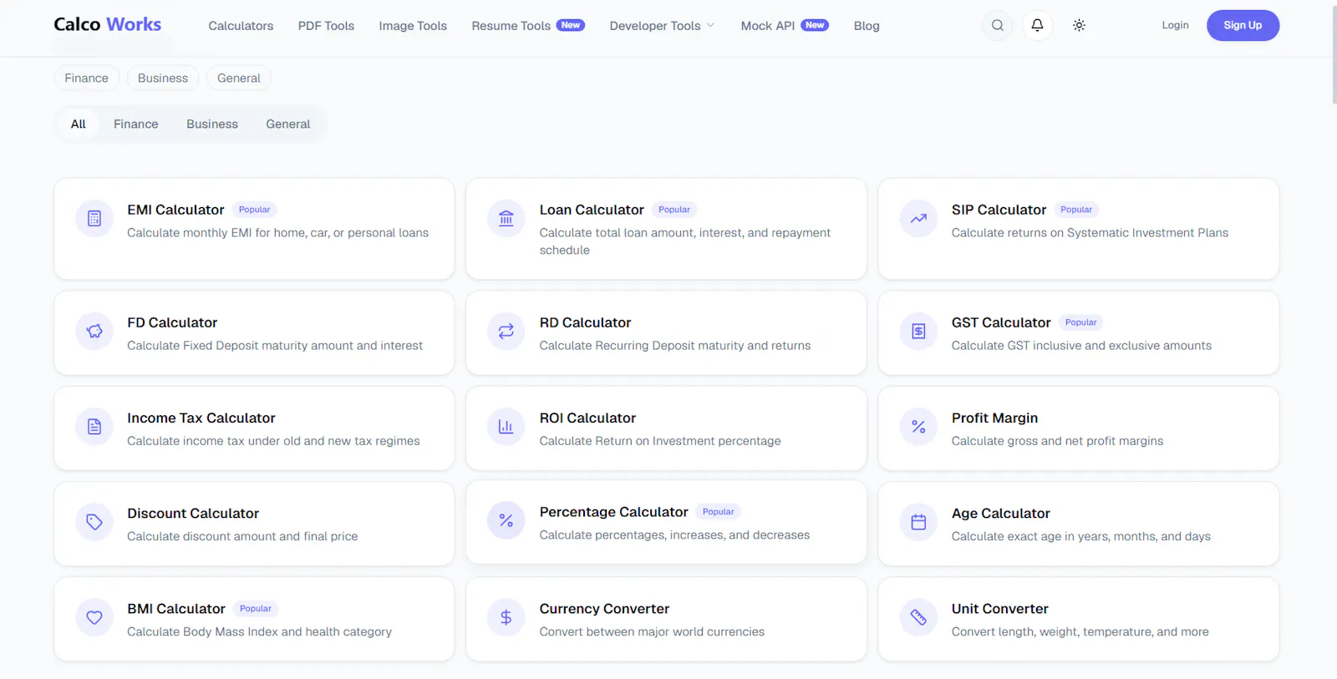Click the Finance pill chip
The height and width of the screenshot is (679, 1337).
tap(87, 78)
